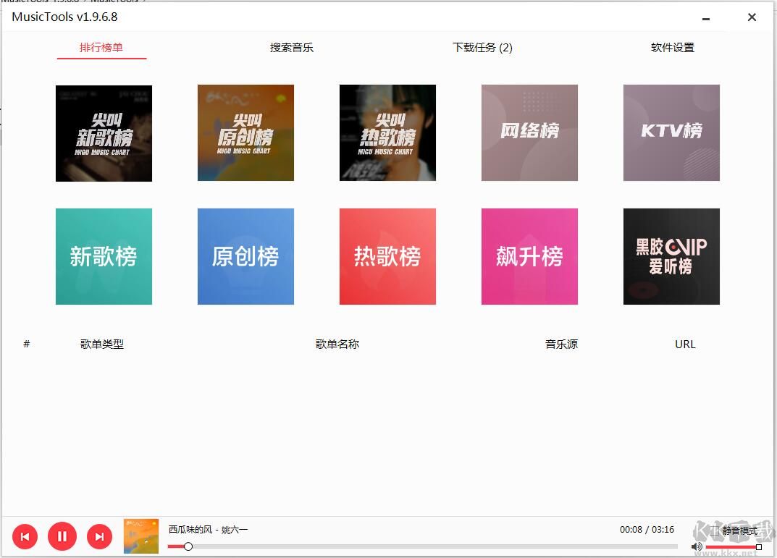The width and height of the screenshot is (777, 558).
Task: Click the # column header
Action: pyautogui.click(x=27, y=344)
